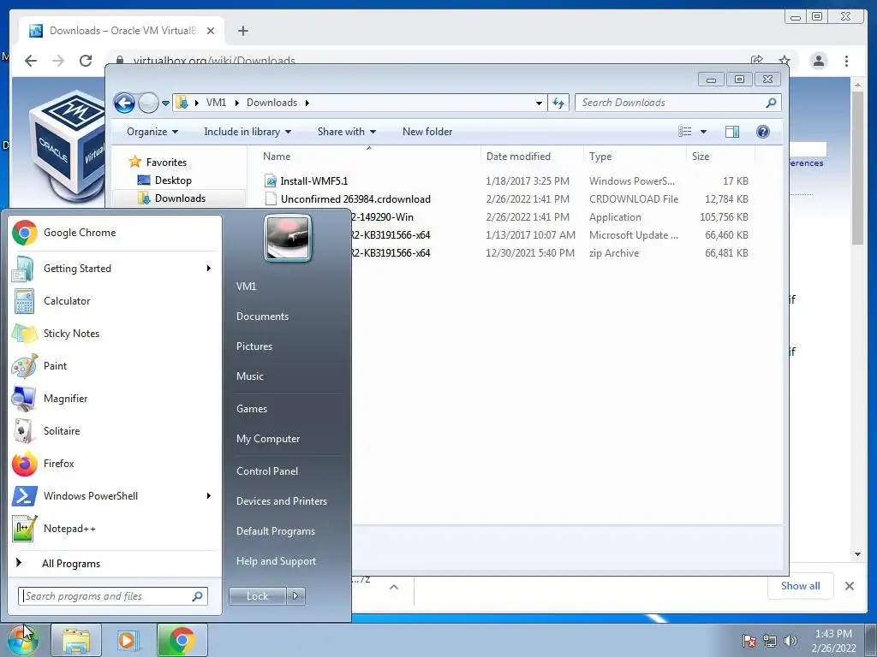The image size is (877, 657).
Task: Open Sticky Notes from the Start menu
Action: pyautogui.click(x=115, y=334)
